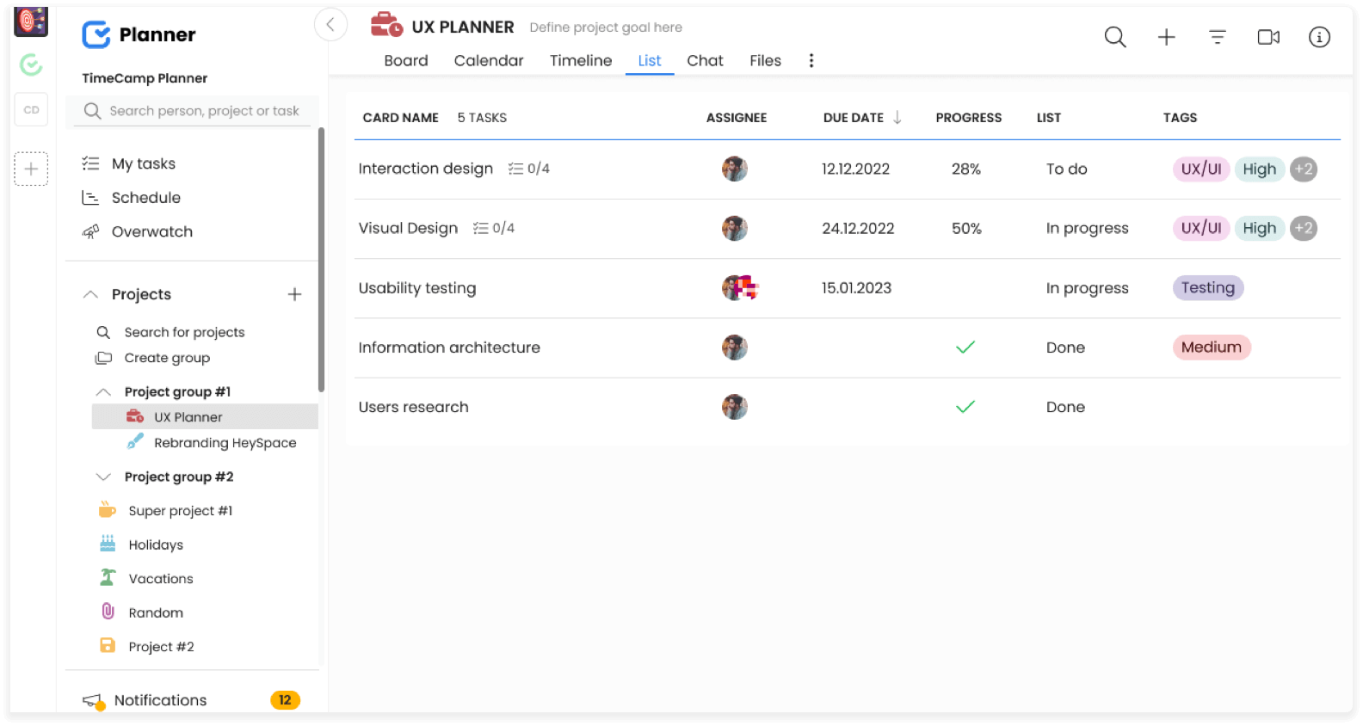Click the search person, project or task field
1363x726 pixels.
[204, 111]
